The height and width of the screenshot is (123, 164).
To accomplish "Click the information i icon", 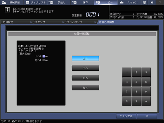I will 7,10.
